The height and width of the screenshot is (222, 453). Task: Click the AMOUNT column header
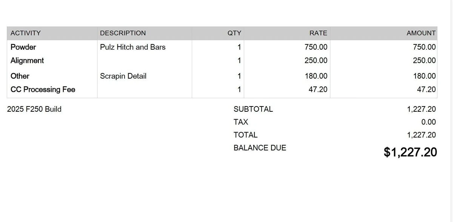(421, 33)
